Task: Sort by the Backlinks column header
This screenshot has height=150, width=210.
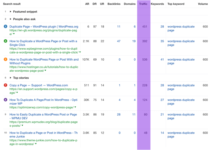Action: (114, 4)
